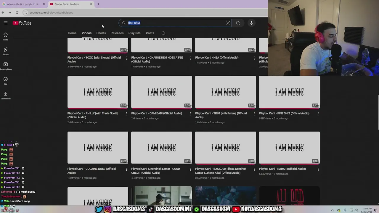Open RADAR video thumbnail
379x213 pixels.
coord(290,148)
